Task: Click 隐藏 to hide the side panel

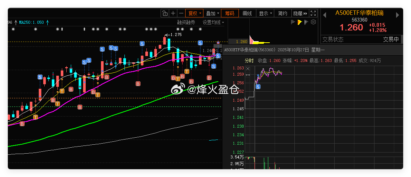Action: 300,13
